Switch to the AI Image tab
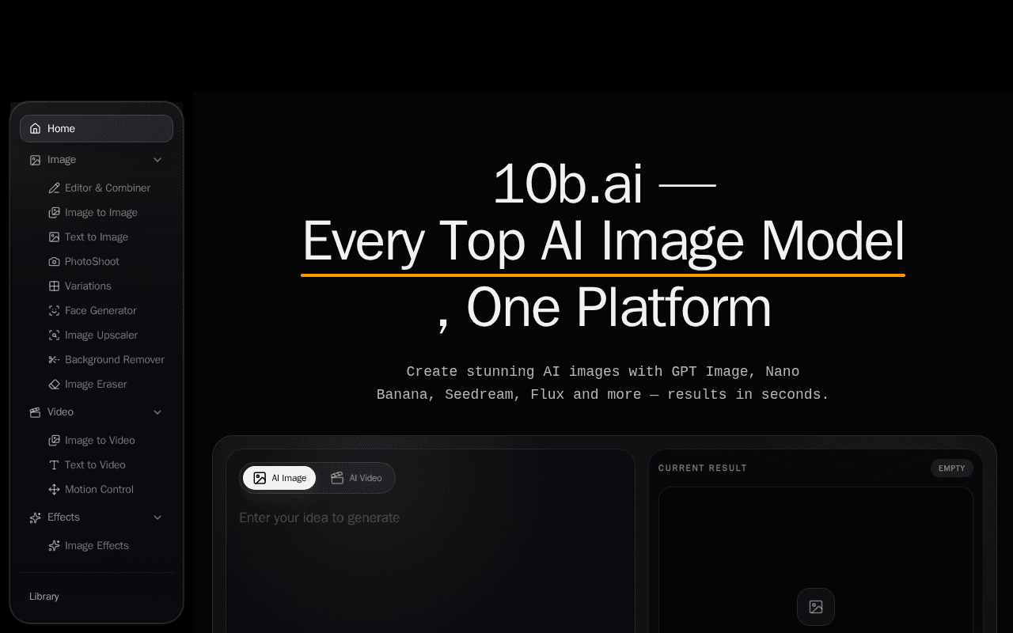 tap(279, 478)
